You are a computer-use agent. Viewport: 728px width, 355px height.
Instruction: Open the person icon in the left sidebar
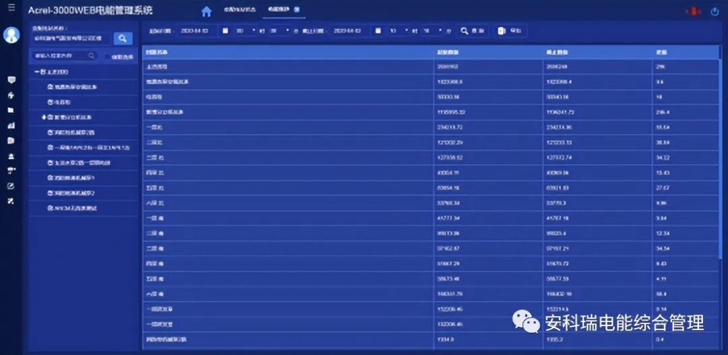(x=11, y=156)
